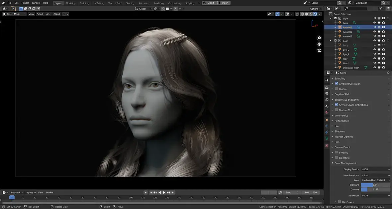Expand the Sampling panel
This screenshot has height=209, width=392.
[340, 78]
